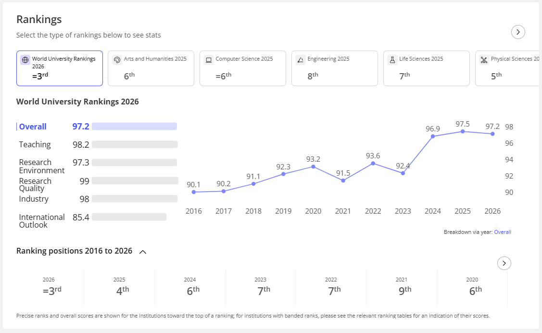
Task: Click the palette icon for Arts and Humanities
Action: (x=117, y=60)
